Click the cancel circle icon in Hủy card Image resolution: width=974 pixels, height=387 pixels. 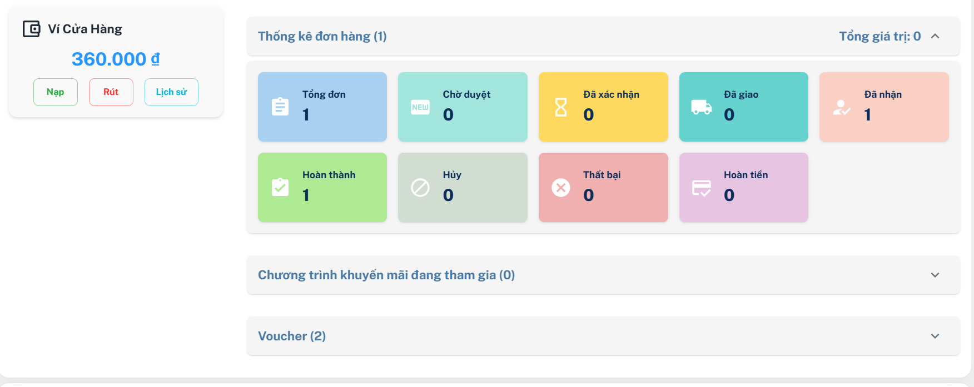pyautogui.click(x=420, y=188)
